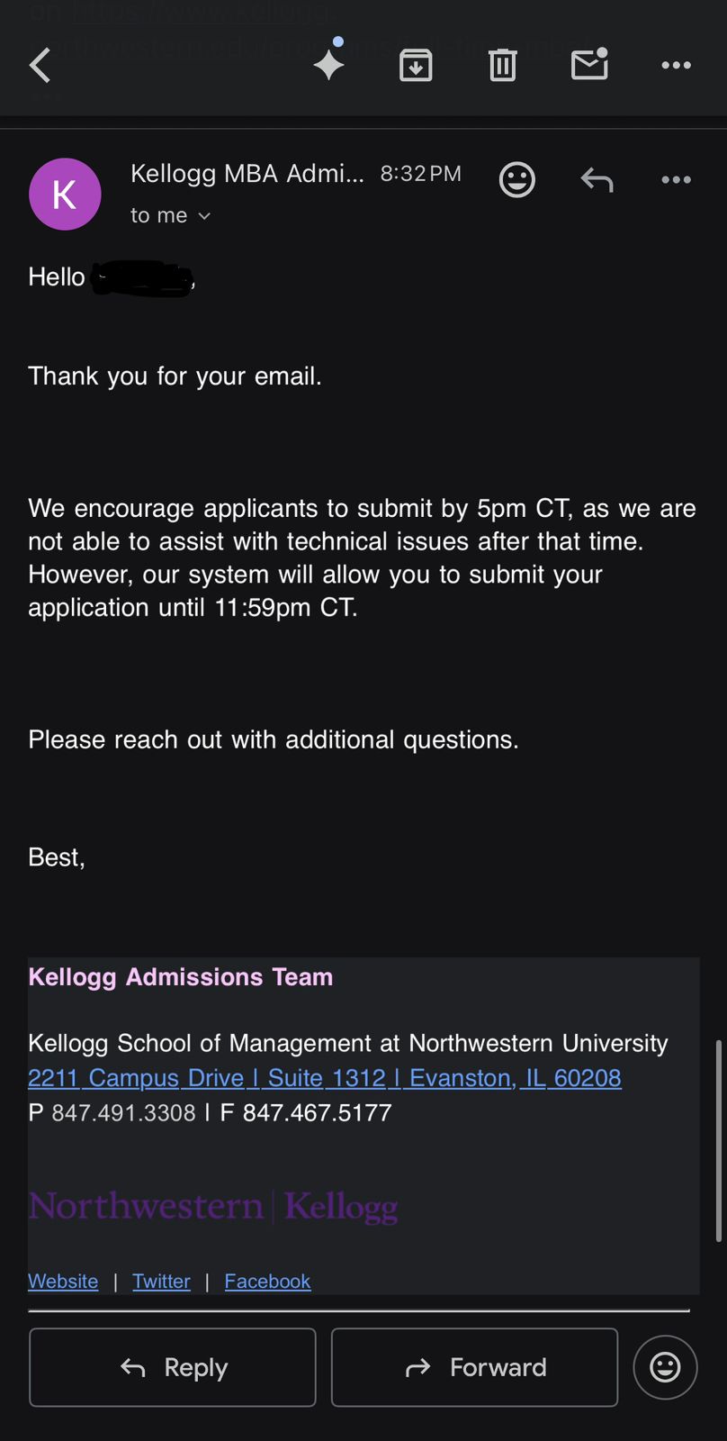Image resolution: width=727 pixels, height=1441 pixels.
Task: Tap the Northwestern Kellogg logo image
Action: 213,1207
